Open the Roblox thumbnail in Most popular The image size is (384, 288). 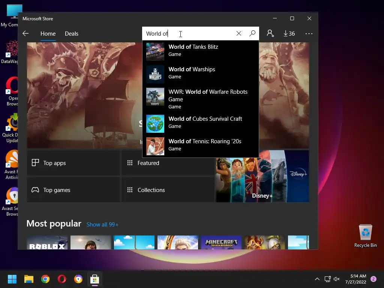point(47,243)
